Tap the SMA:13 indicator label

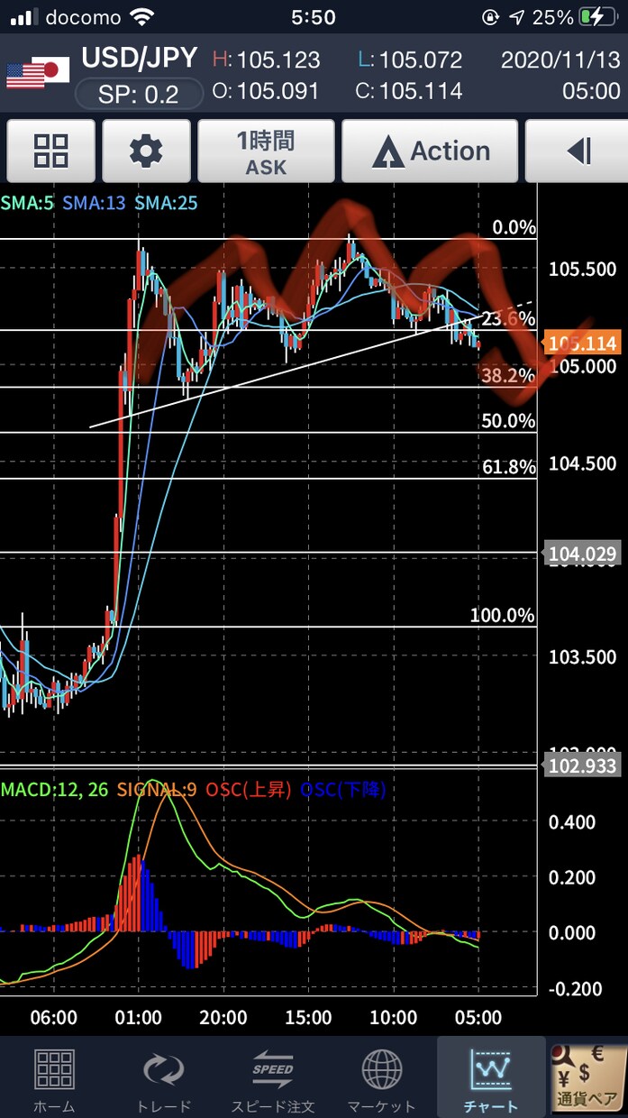tap(95, 203)
